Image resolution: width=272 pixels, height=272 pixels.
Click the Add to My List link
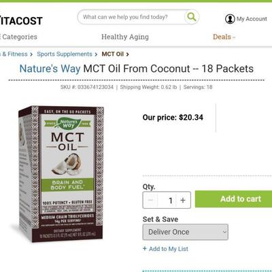click(169, 249)
